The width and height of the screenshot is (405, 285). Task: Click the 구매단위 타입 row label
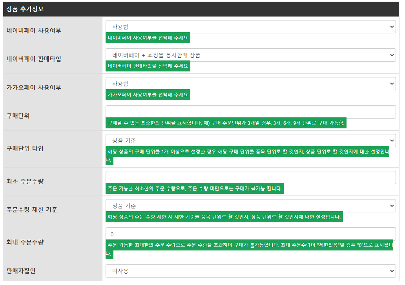[x=25, y=148]
